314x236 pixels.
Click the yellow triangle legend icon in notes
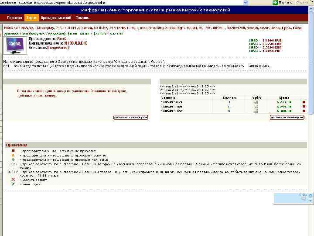tap(13, 155)
